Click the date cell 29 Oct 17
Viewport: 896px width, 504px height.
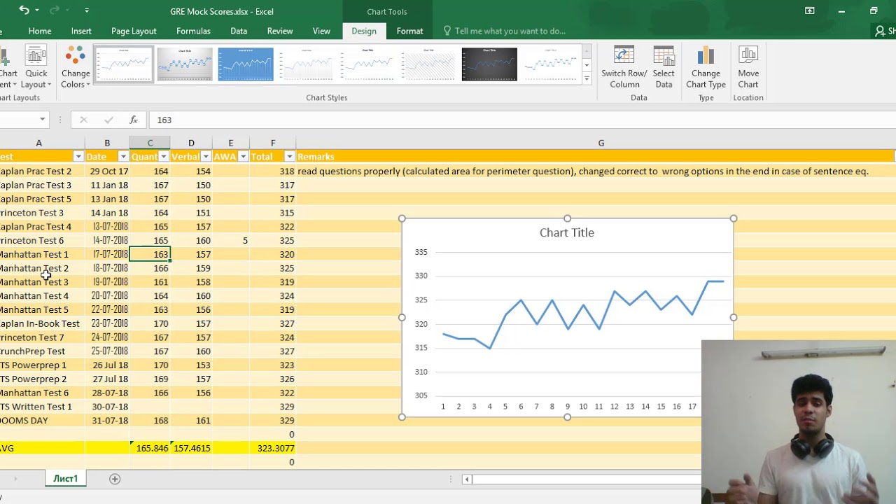click(107, 171)
